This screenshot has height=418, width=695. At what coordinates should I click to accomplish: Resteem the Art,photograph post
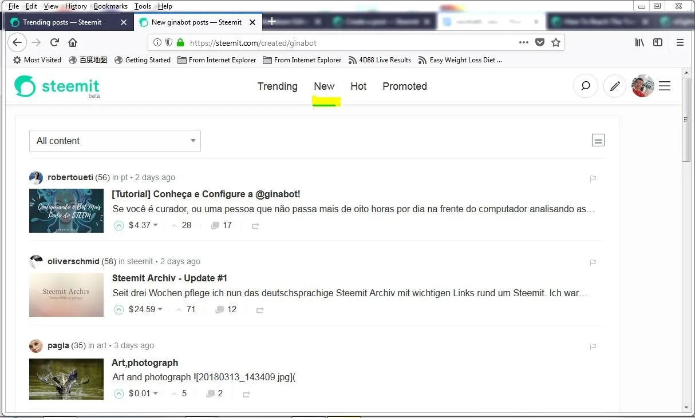click(246, 394)
